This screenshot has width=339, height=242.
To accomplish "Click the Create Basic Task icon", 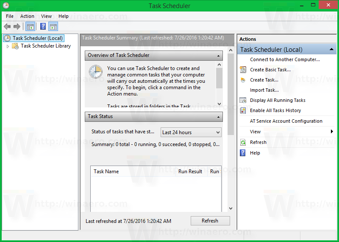I will pos(243,70).
